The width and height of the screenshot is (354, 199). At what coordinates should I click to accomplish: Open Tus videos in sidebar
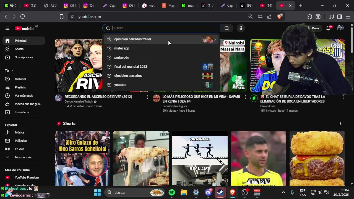tap(24, 112)
